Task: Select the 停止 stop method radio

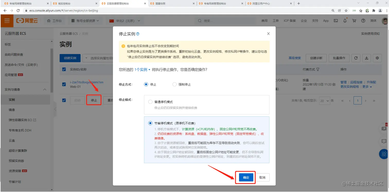Action: (x=146, y=84)
